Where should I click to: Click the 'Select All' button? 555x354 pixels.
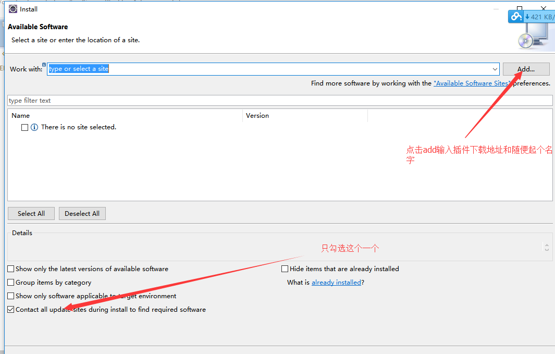(x=31, y=213)
